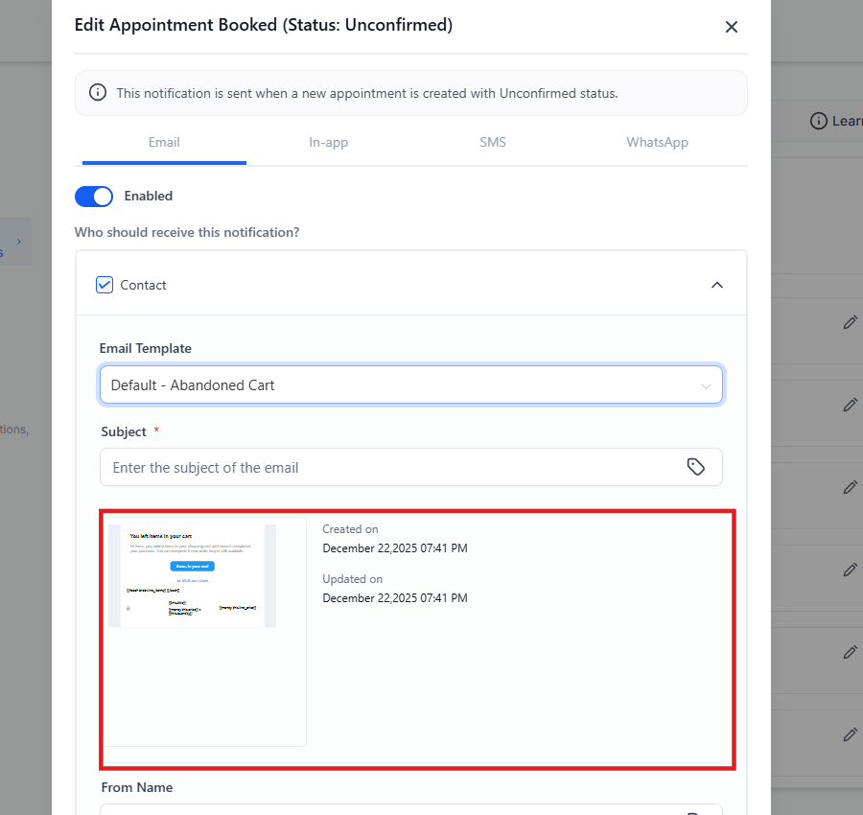Collapse the Contact section with the chevron
Image resolution: width=863 pixels, height=815 pixels.
coord(716,285)
